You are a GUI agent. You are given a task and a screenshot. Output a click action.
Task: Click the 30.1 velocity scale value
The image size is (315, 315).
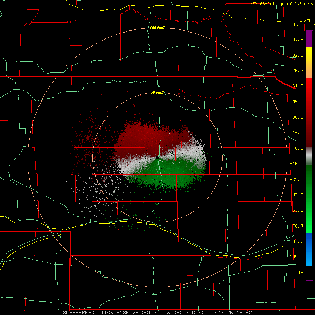point(298,117)
